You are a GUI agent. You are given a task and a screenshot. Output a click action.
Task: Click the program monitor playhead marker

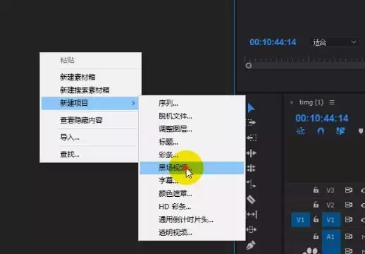tap(249, 66)
